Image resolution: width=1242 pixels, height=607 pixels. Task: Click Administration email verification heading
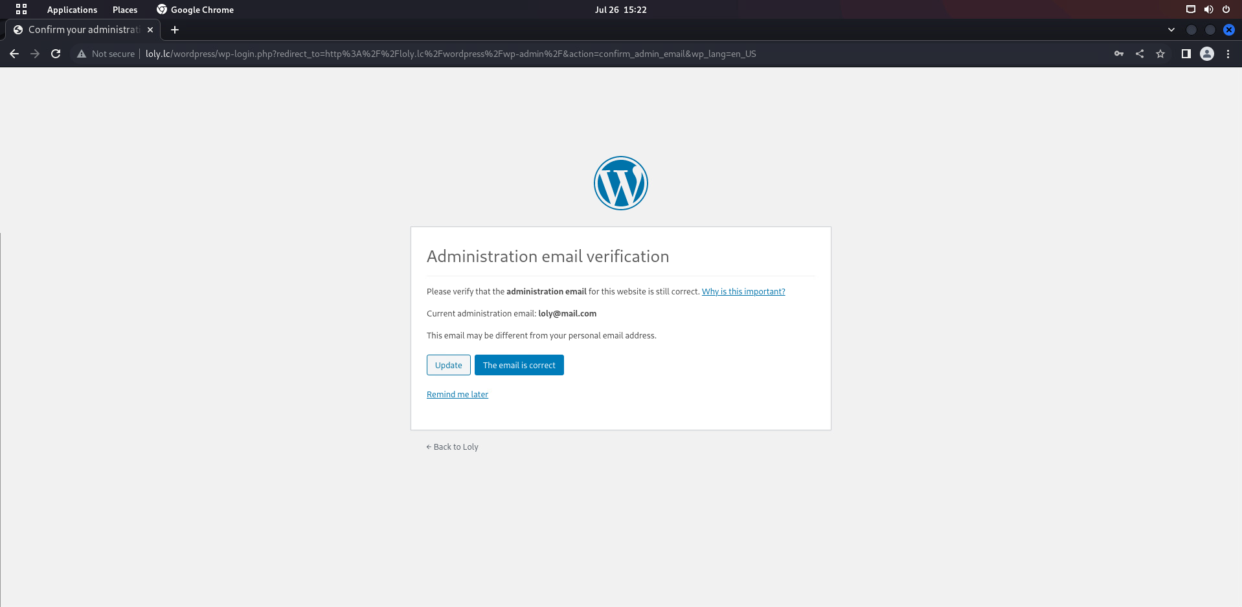tap(548, 256)
